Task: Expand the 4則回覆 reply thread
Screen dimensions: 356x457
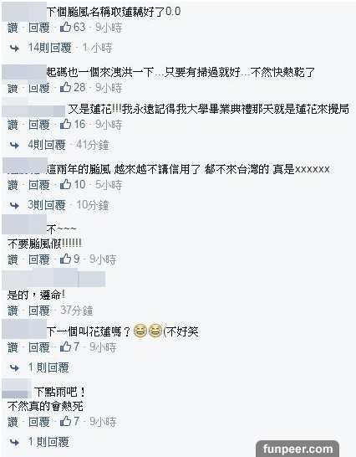Action: point(47,145)
